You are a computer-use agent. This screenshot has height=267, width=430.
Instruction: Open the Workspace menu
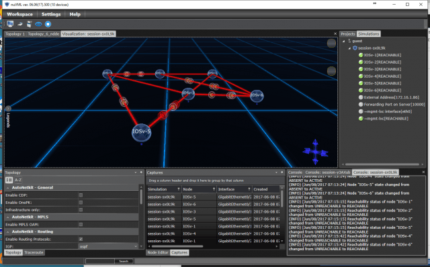(19, 14)
